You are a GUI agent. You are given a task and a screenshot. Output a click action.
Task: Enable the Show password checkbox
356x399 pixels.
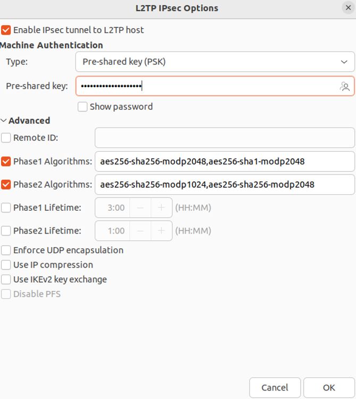click(x=82, y=107)
